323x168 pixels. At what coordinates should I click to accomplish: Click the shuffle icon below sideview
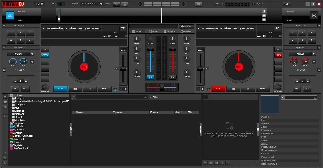pyautogui.click(x=217, y=163)
